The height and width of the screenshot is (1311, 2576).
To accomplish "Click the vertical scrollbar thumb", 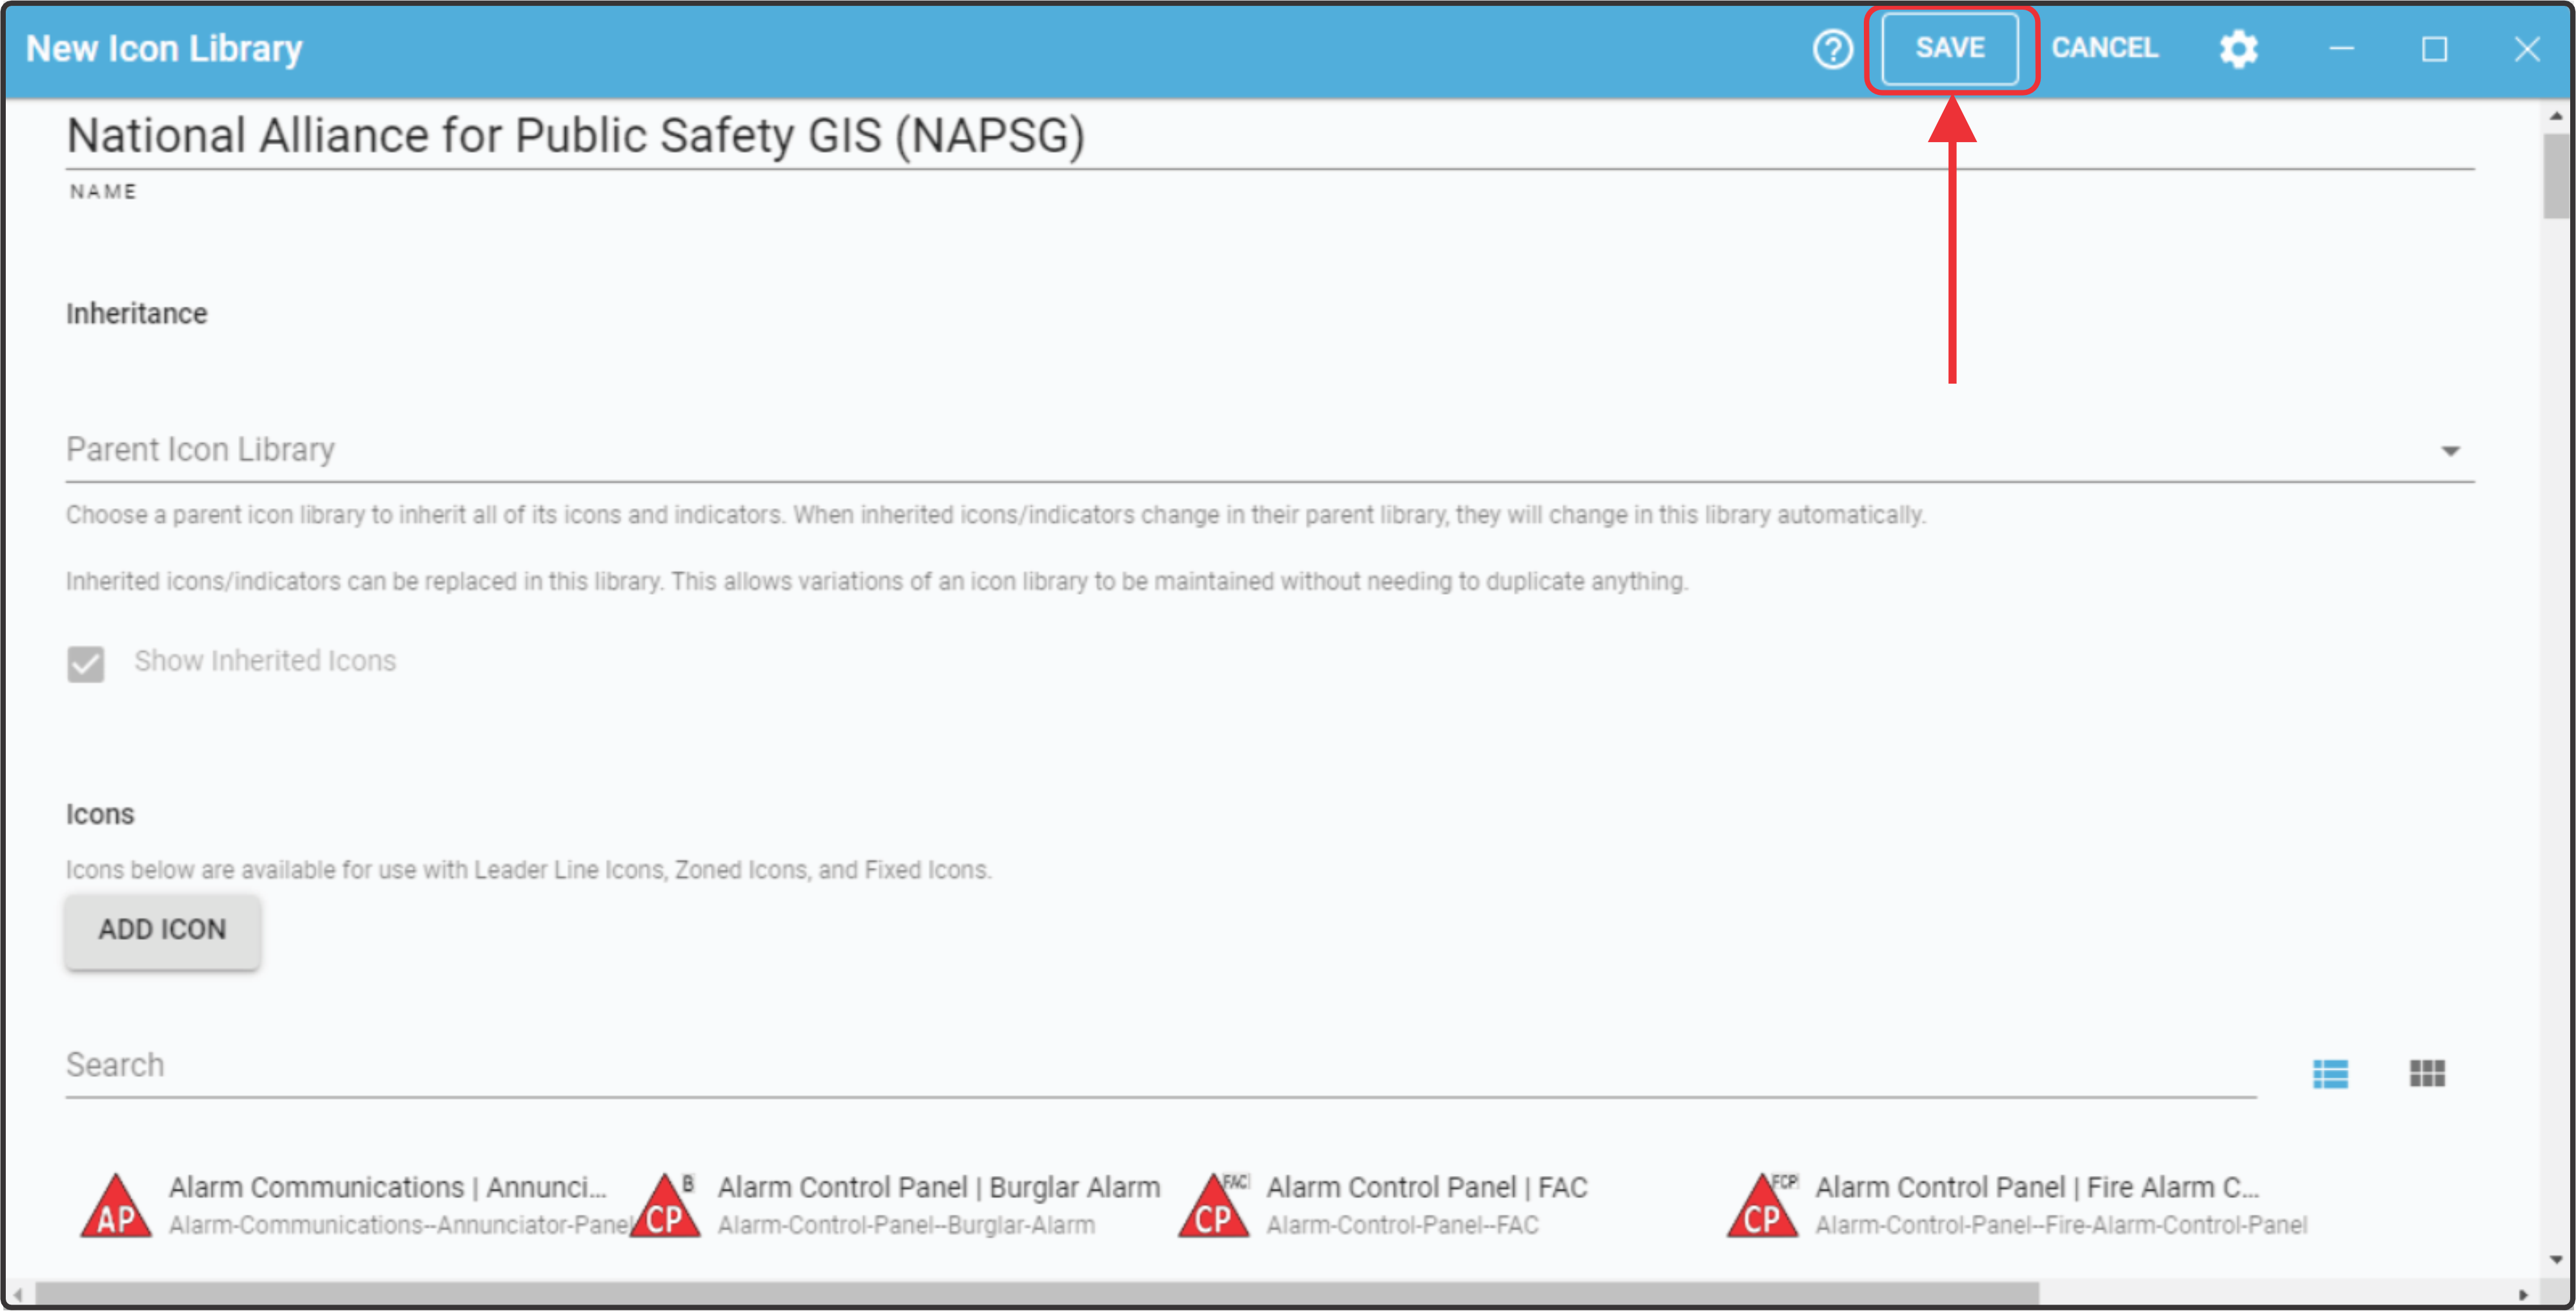I will (x=2556, y=176).
